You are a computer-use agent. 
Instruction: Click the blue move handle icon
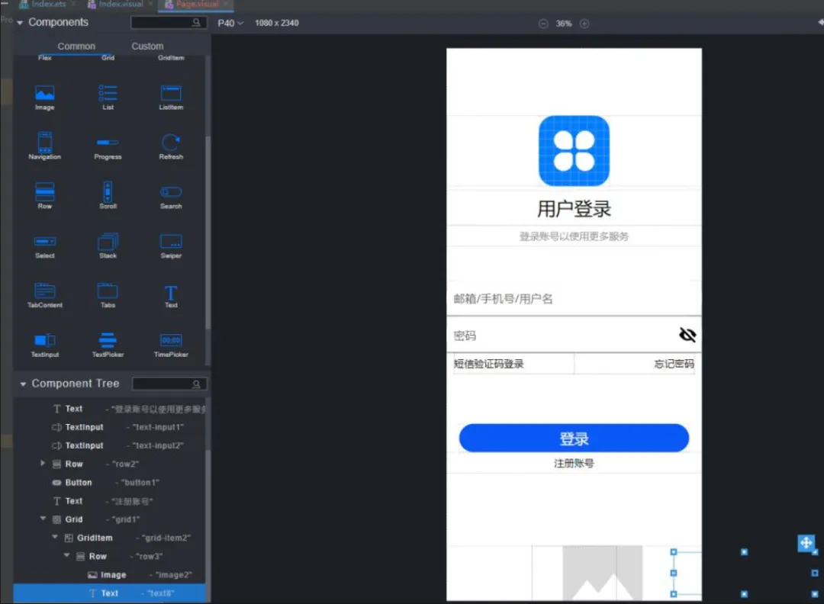[806, 543]
